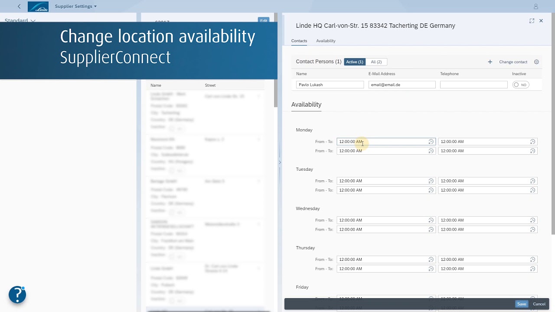Click the Edit button in locations list
Viewport: 555px width, 312px height.
coord(264,20)
